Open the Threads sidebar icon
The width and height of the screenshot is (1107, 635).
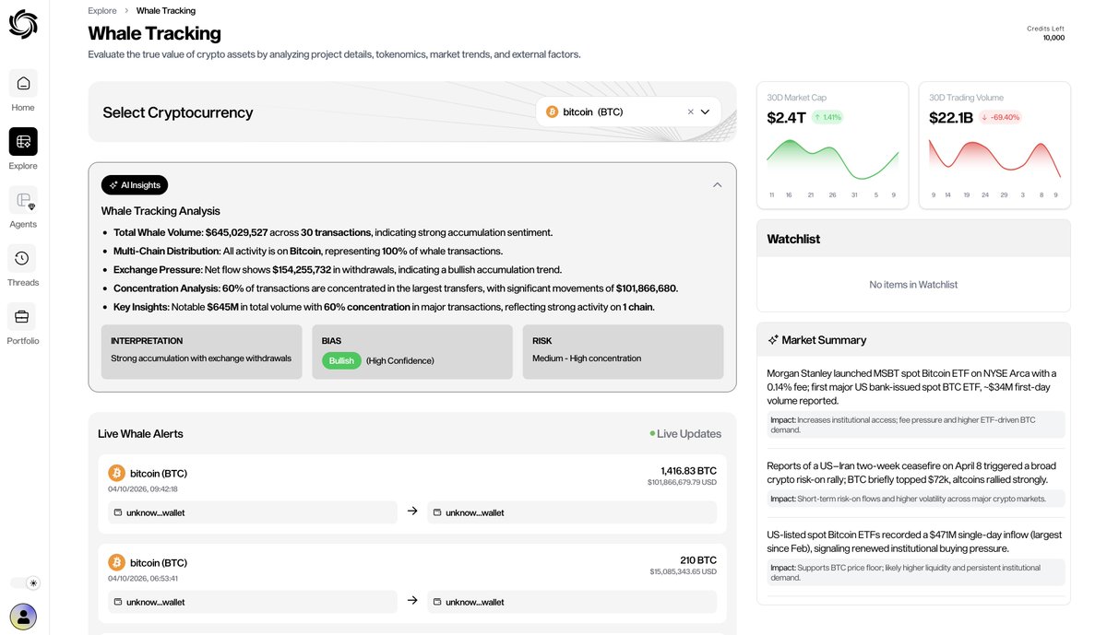tap(23, 258)
